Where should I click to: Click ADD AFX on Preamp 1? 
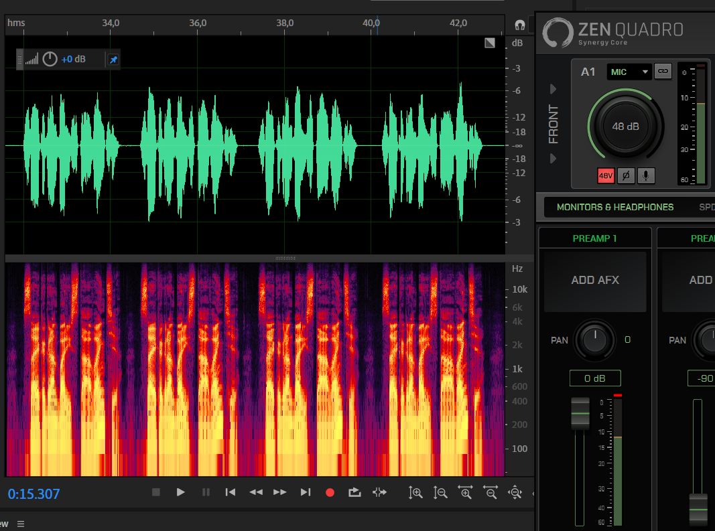point(595,281)
